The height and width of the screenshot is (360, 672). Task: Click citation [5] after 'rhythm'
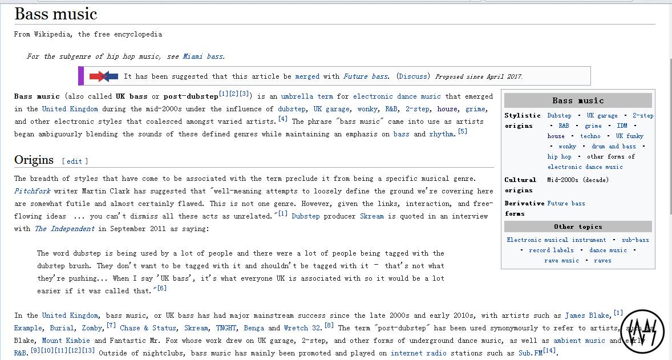click(463, 131)
